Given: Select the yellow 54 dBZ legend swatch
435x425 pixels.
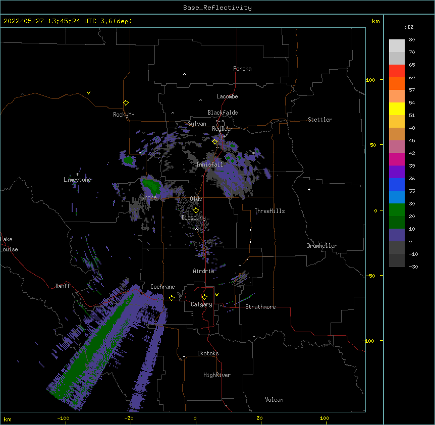Looking at the screenshot, I should tap(397, 109).
